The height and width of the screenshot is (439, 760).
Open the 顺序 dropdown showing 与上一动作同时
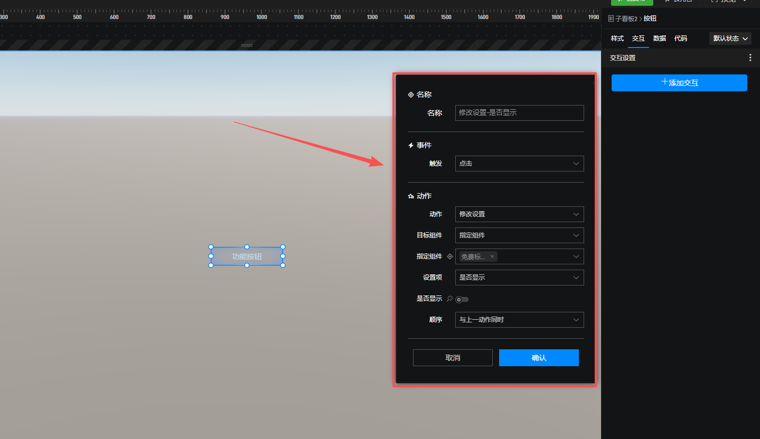(x=519, y=320)
